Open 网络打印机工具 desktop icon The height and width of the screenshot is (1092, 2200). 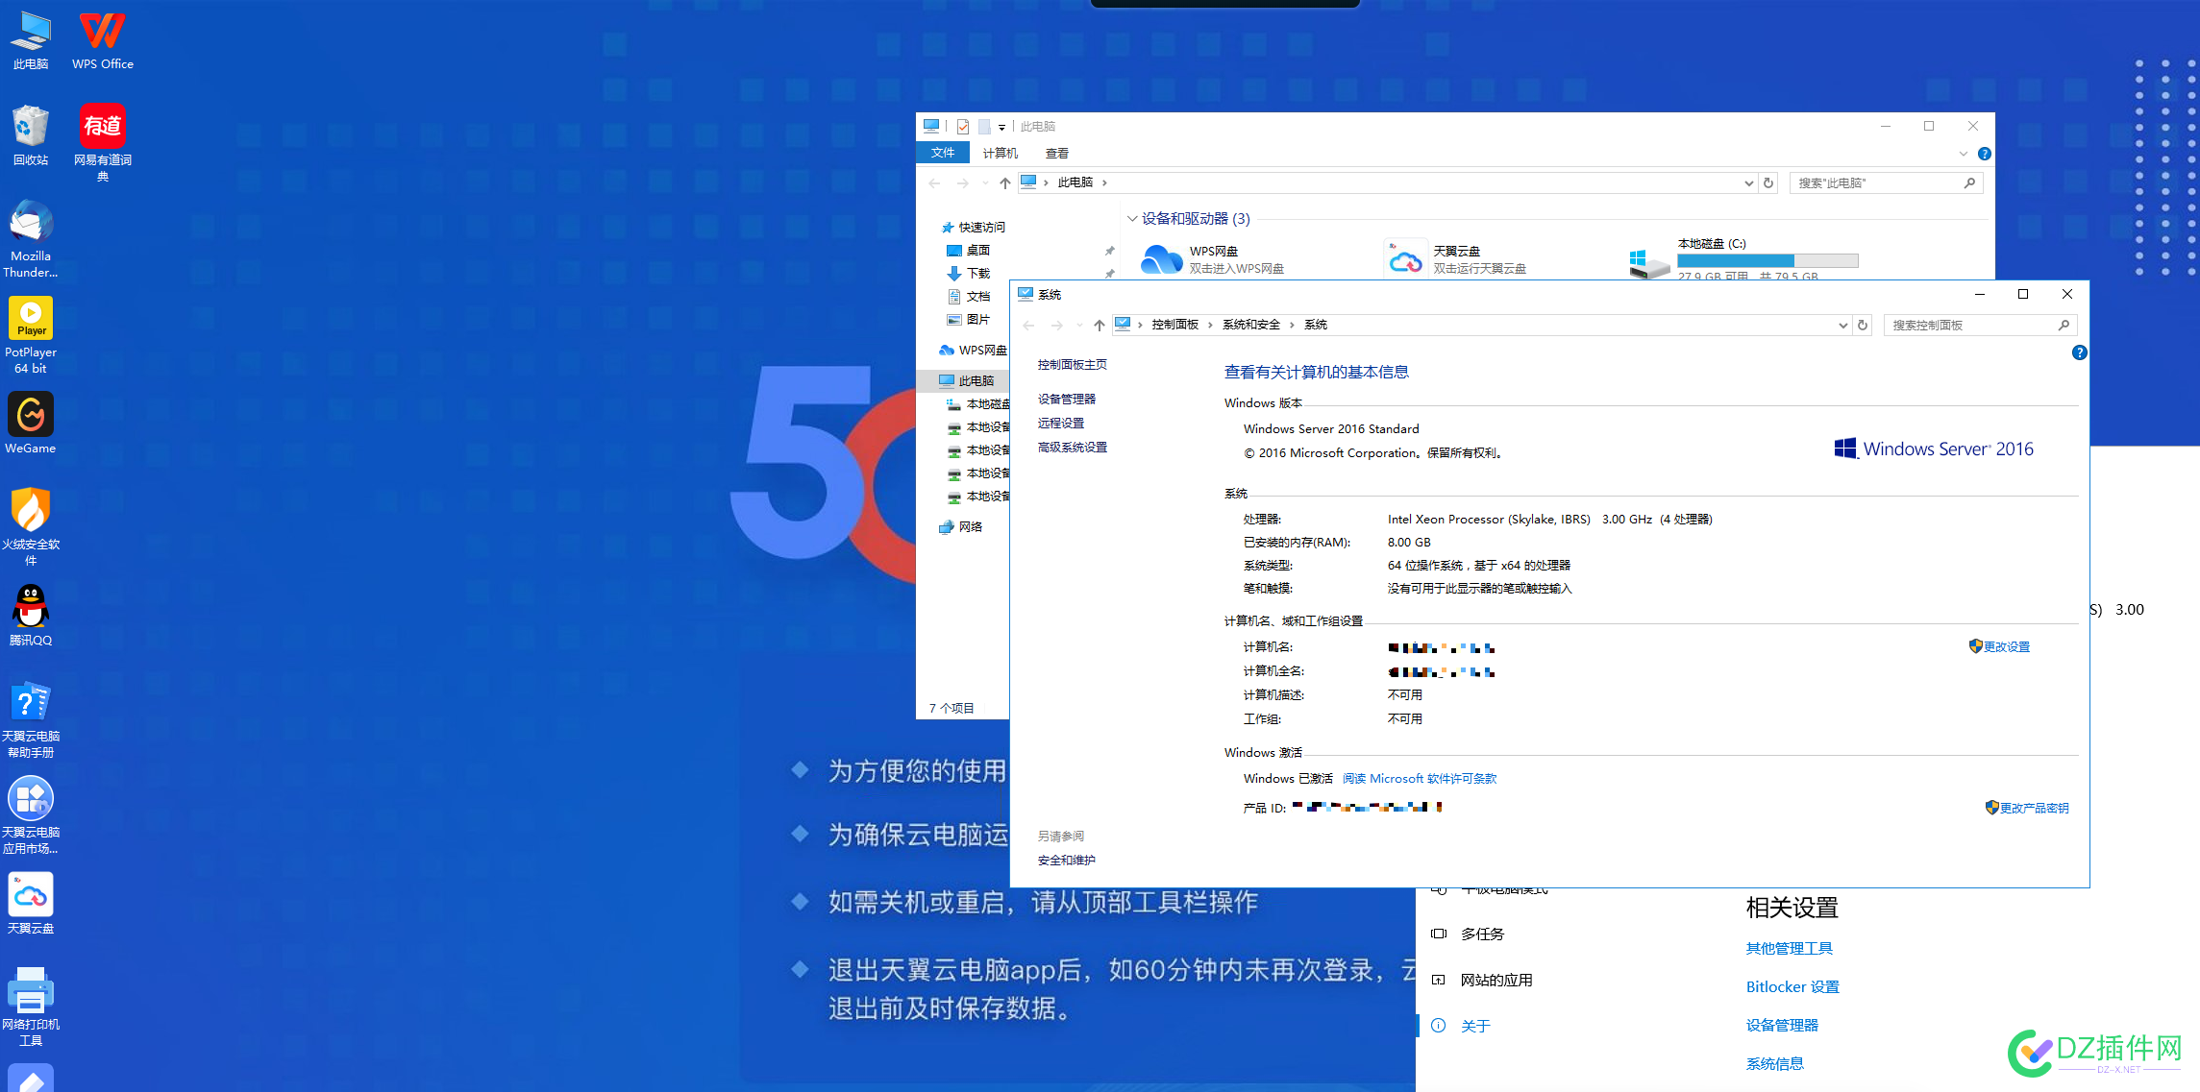tap(31, 1007)
